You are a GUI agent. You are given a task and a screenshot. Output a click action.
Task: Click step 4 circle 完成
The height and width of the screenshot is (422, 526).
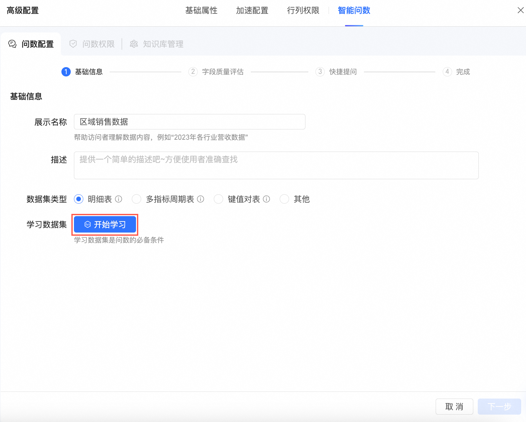(447, 72)
